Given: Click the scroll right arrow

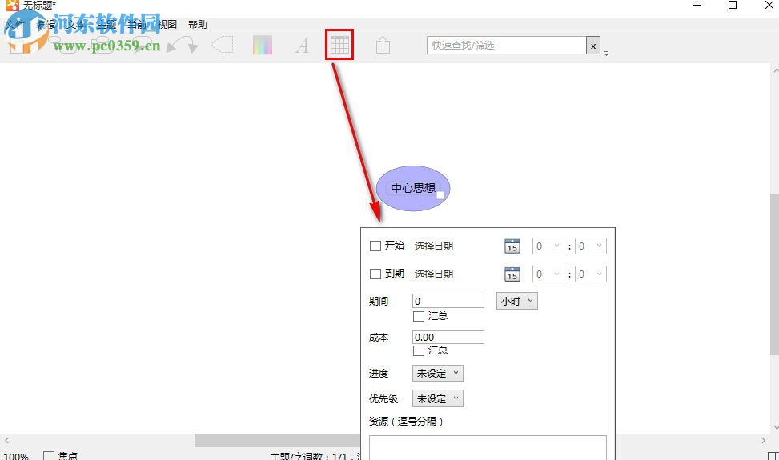Looking at the screenshot, I should tap(764, 440).
